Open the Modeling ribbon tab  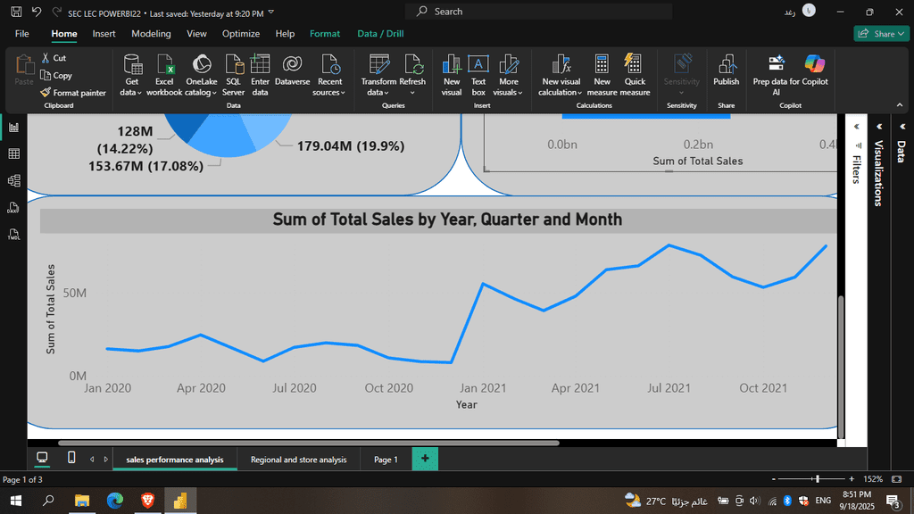151,34
